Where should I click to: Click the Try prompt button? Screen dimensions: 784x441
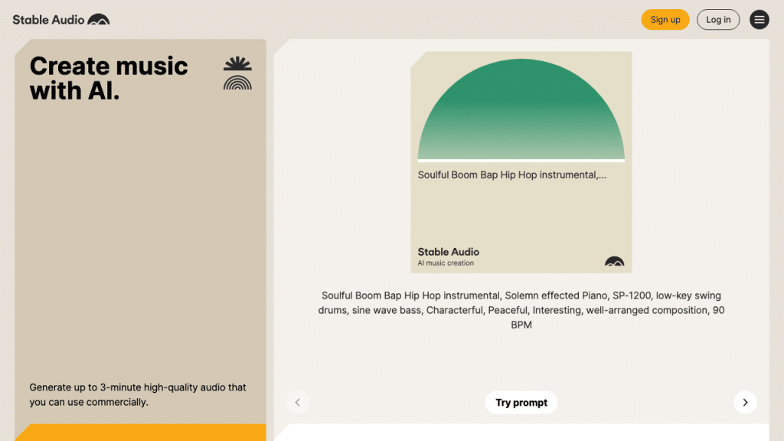click(521, 402)
